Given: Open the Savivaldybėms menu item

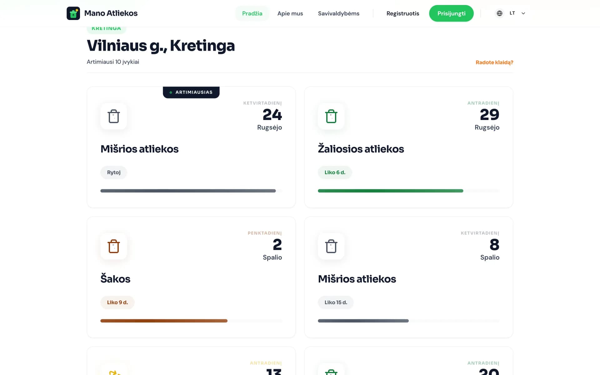Looking at the screenshot, I should pyautogui.click(x=338, y=13).
